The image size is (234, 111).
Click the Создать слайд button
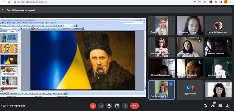tap(77, 28)
